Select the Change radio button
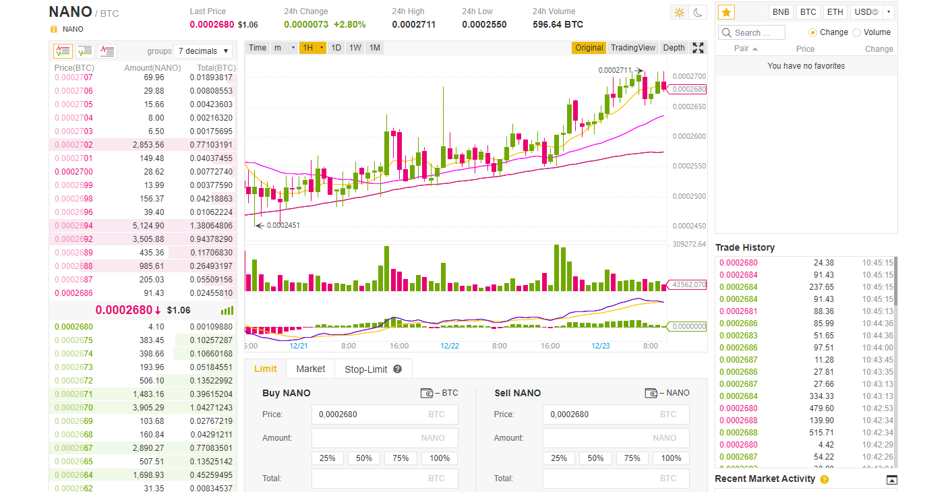950x492 pixels. click(x=812, y=32)
